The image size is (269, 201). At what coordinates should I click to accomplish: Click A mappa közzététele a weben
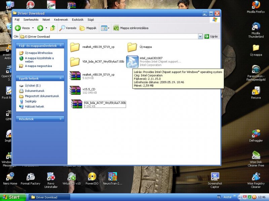[x=39, y=60]
